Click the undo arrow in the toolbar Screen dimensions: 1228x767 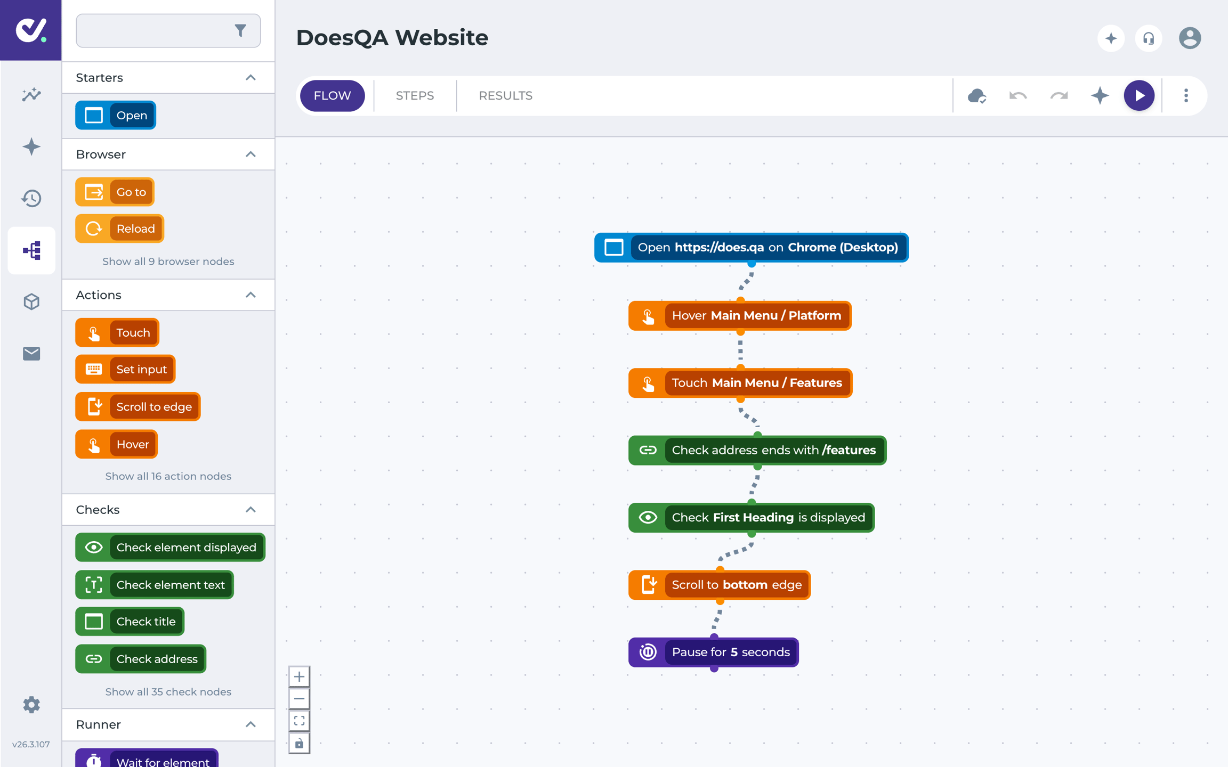(1018, 95)
